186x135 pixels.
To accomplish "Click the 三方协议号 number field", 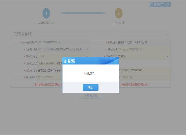I will click(x=144, y=49).
